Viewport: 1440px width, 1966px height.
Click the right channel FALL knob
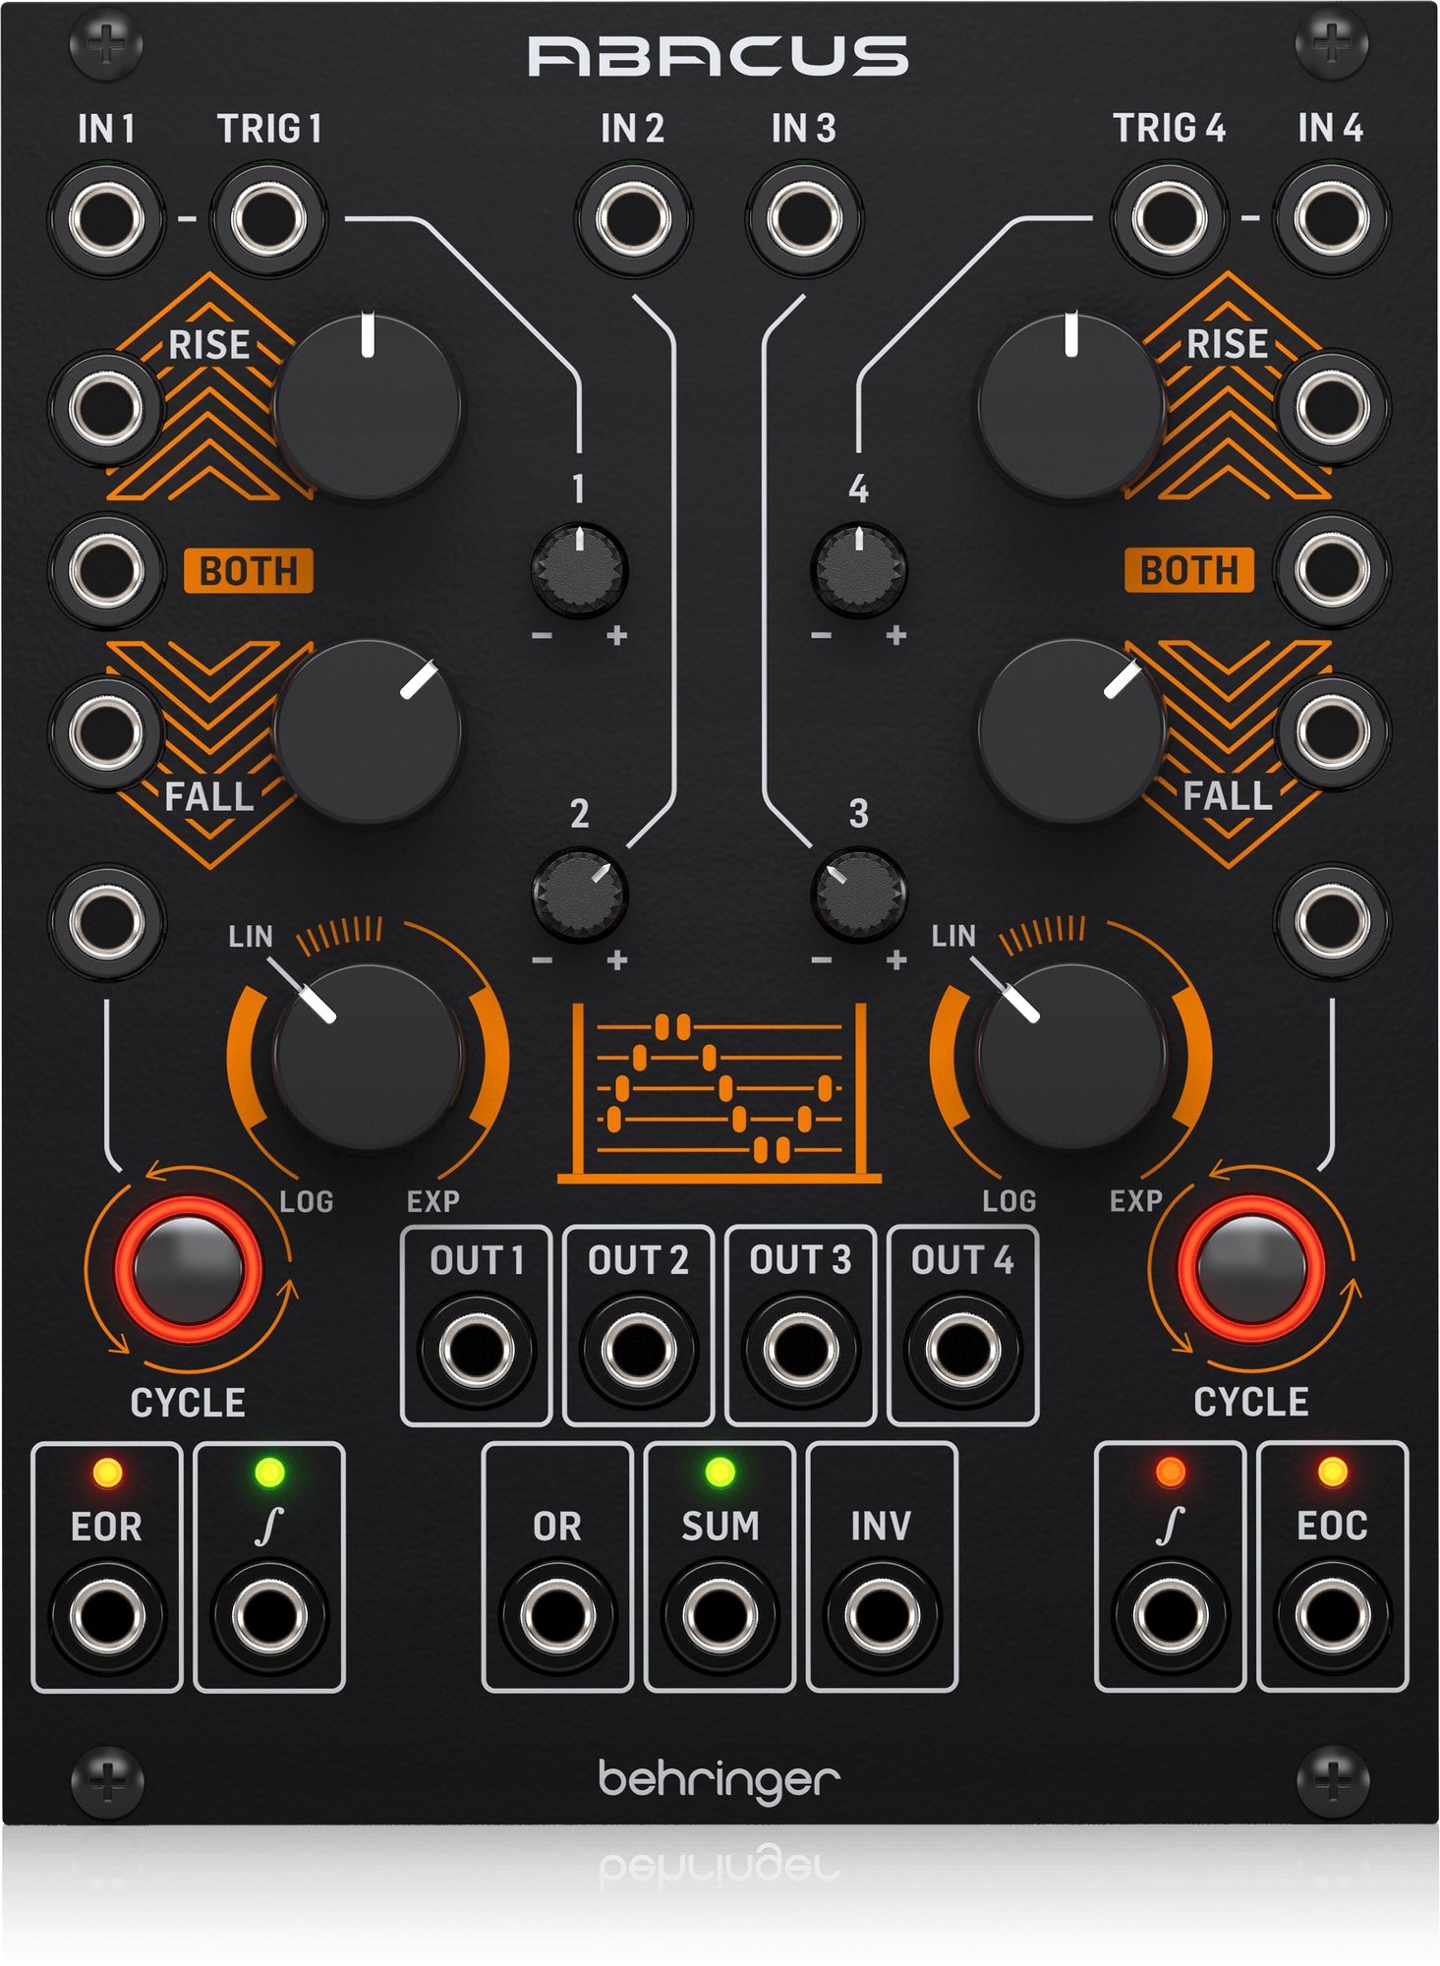pos(1071,731)
